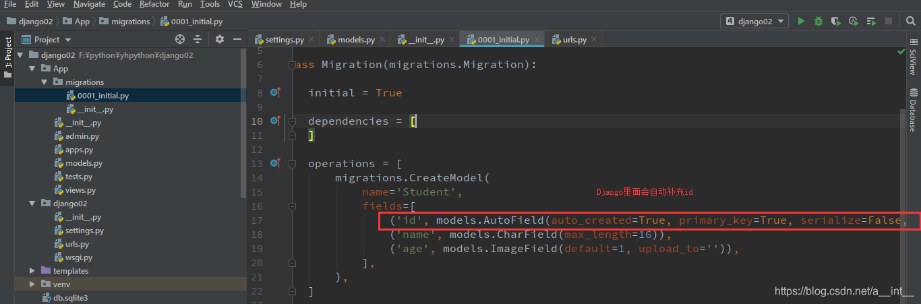Open the Run menu
The width and height of the screenshot is (921, 304).
pyautogui.click(x=185, y=4)
